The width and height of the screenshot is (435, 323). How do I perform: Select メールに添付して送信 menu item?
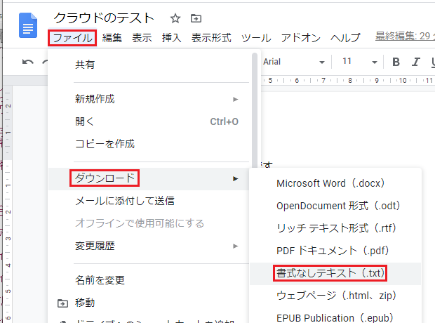[x=150, y=201]
